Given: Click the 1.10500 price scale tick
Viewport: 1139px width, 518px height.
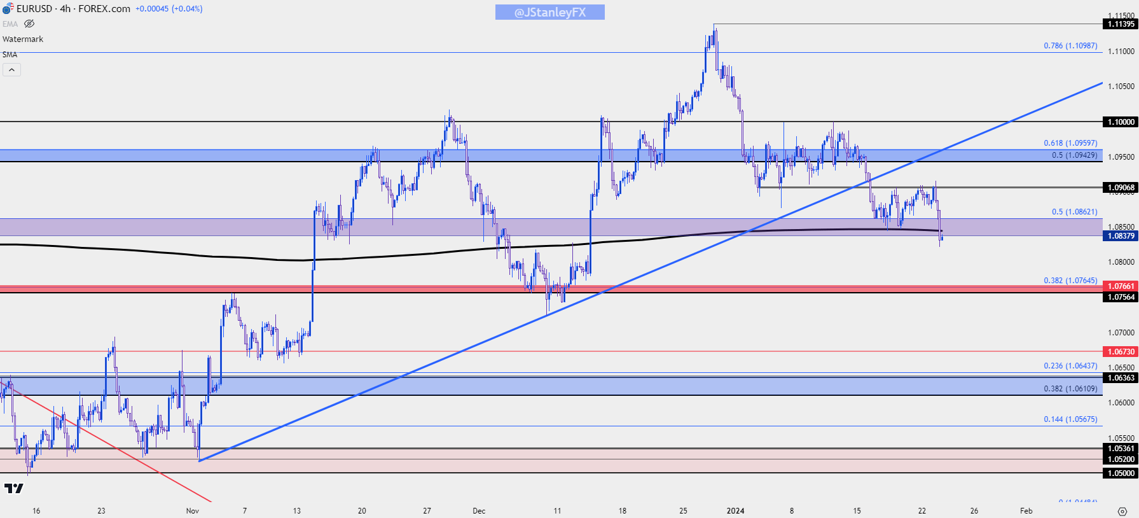Looking at the screenshot, I should point(1121,87).
